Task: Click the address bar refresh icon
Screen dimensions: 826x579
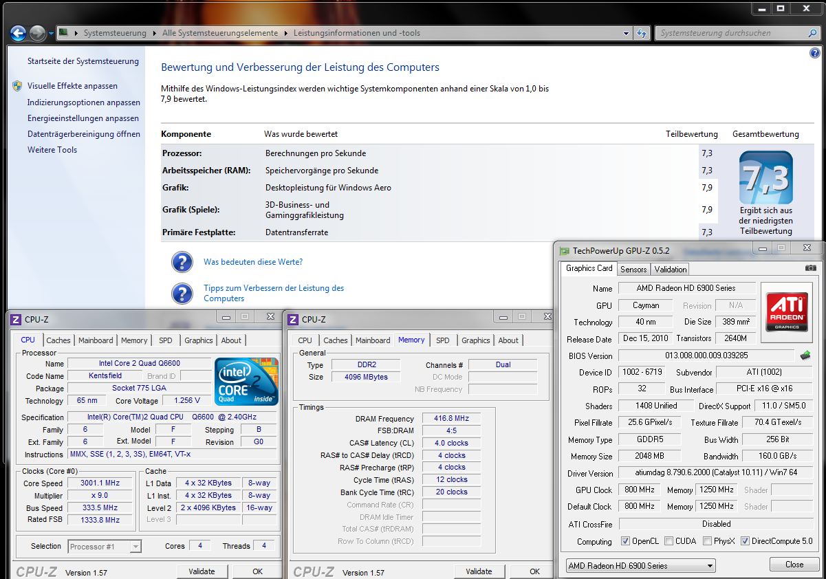Action: tap(642, 33)
